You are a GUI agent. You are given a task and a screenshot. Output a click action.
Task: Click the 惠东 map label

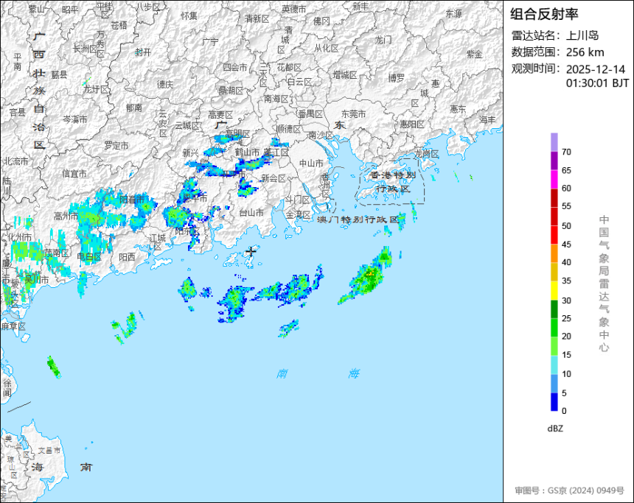(x=458, y=109)
